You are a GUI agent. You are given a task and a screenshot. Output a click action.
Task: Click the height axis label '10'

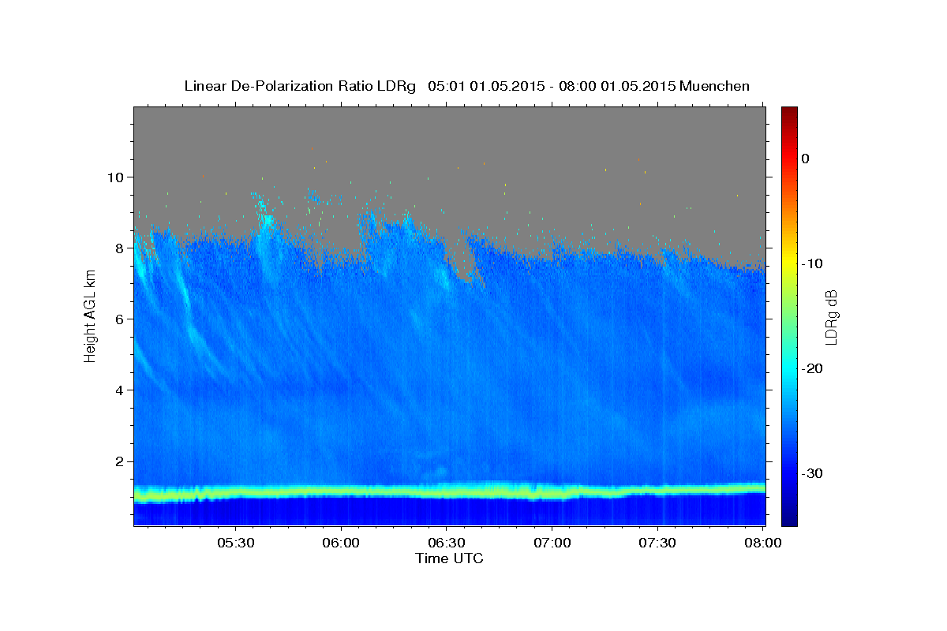pos(117,177)
